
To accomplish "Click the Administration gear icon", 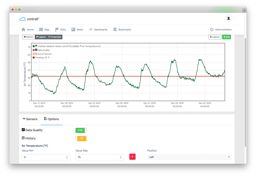I will (212, 30).
